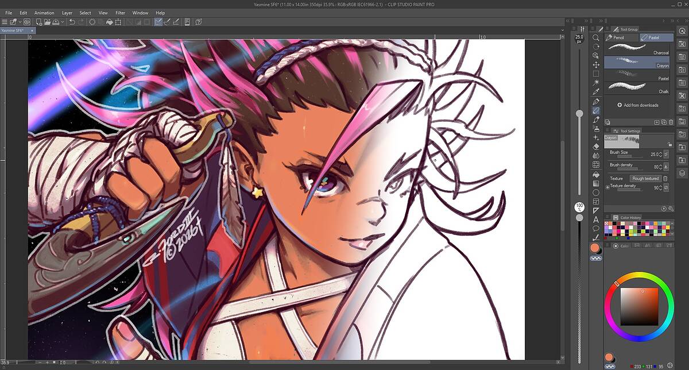Select the Chalk brush
This screenshot has width=689, height=370.
pos(637,88)
